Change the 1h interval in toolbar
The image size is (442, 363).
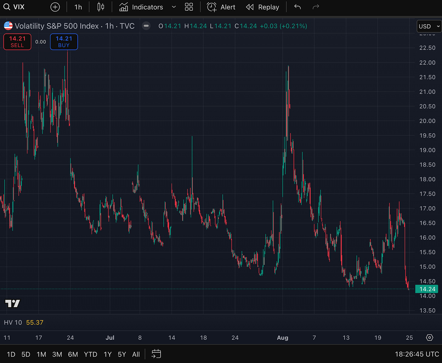tap(78, 7)
